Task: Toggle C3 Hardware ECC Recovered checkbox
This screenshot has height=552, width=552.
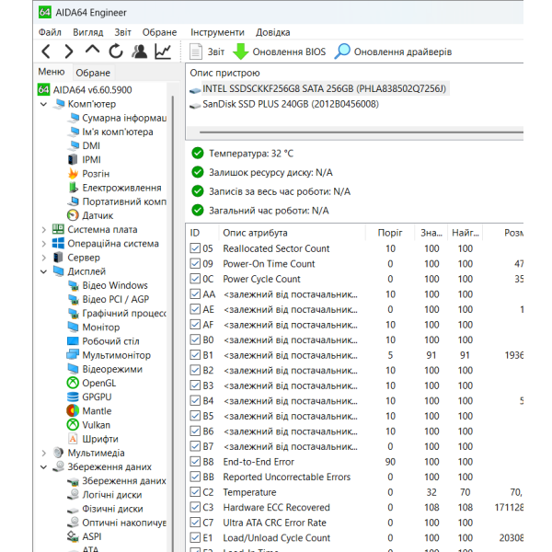Action: tap(195, 507)
